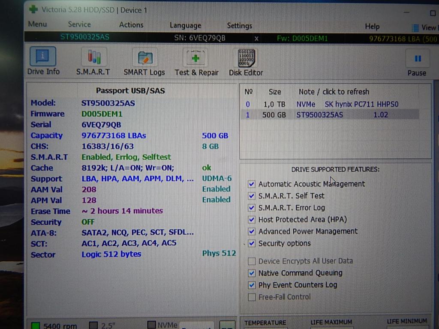Image resolution: width=439 pixels, height=329 pixels.
Task: Toggle Advanced Power Management checkbox
Action: pos(251,231)
